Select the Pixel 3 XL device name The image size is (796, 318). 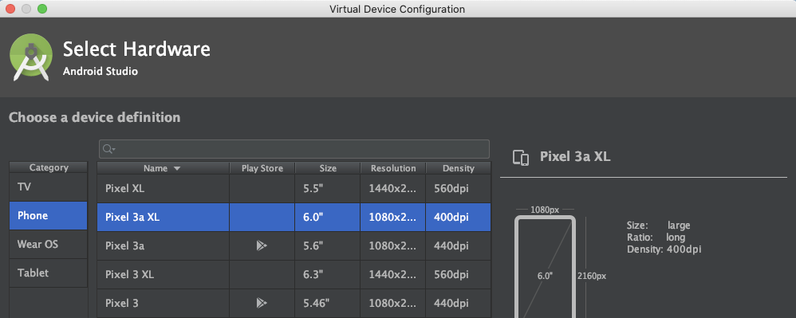[129, 275]
